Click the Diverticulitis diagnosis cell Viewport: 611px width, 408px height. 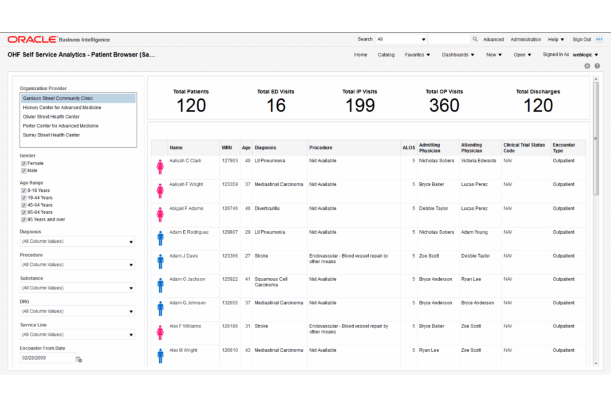click(267, 208)
